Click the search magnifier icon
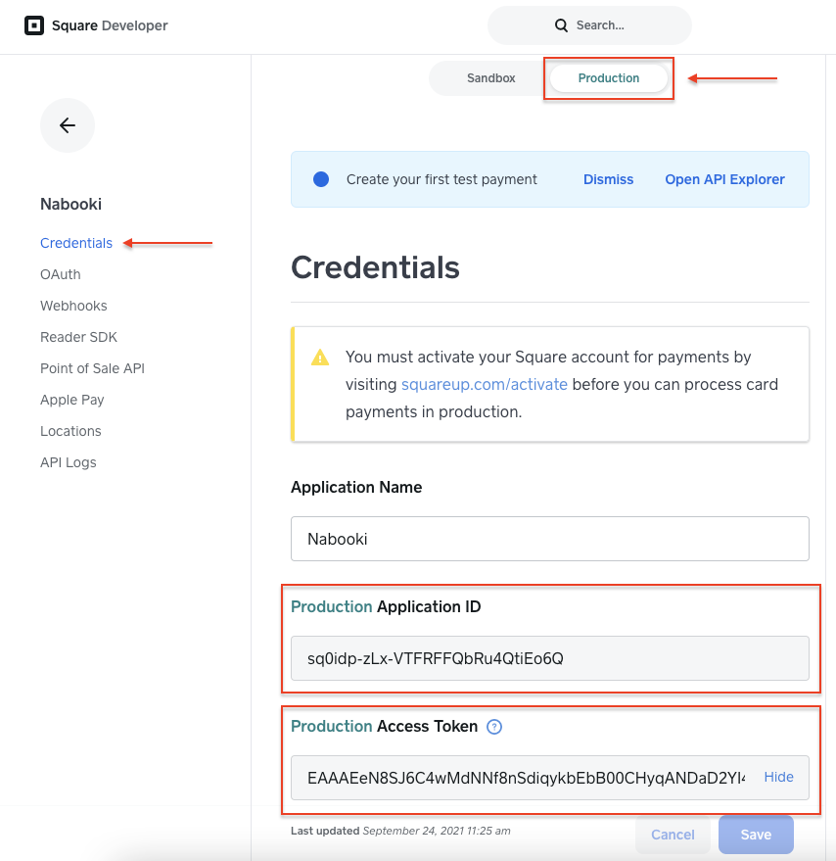 (561, 25)
